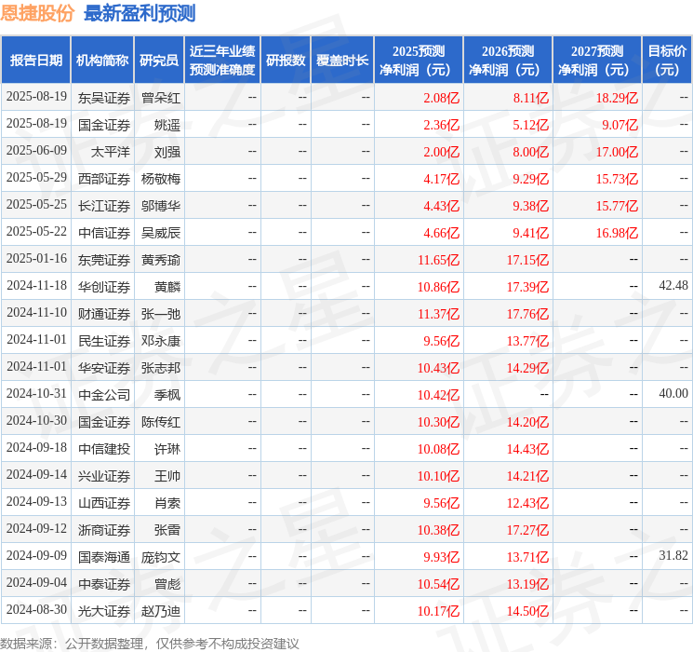
Task: Click the 5.12亿 2026 forecast value
Action: coord(531,125)
